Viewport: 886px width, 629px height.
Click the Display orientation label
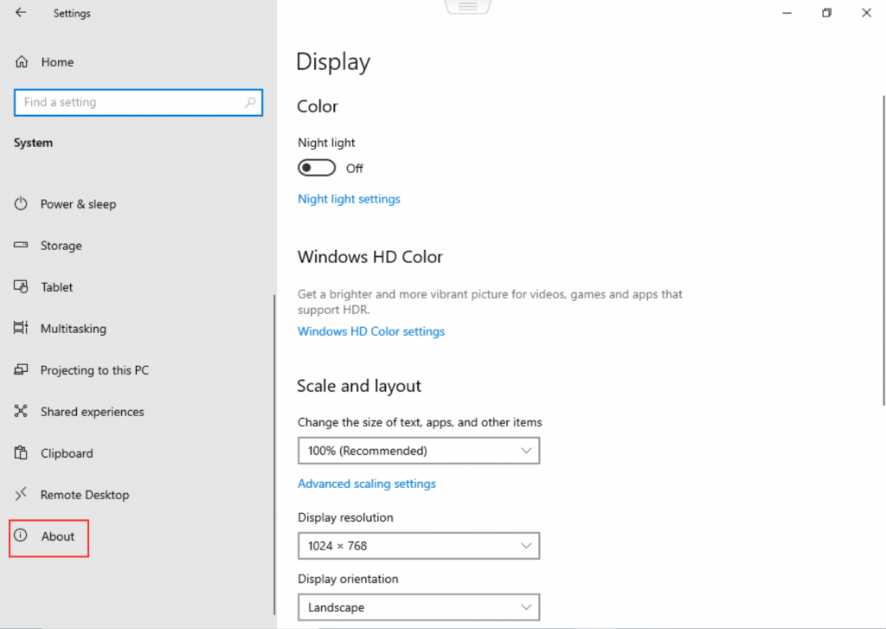348,579
